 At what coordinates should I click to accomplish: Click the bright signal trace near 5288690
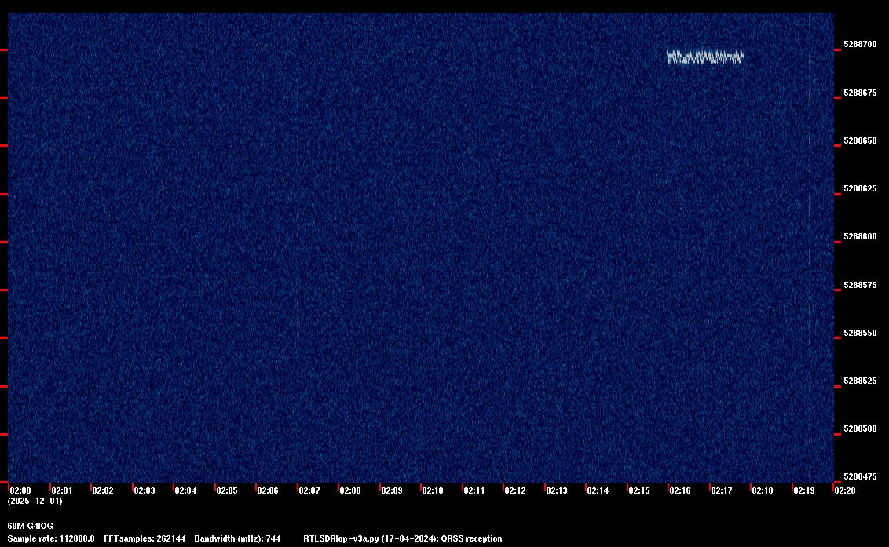[704, 57]
